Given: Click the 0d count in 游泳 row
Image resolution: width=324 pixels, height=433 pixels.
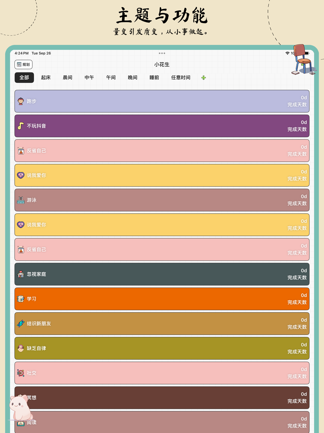Looking at the screenshot, I should (304, 196).
